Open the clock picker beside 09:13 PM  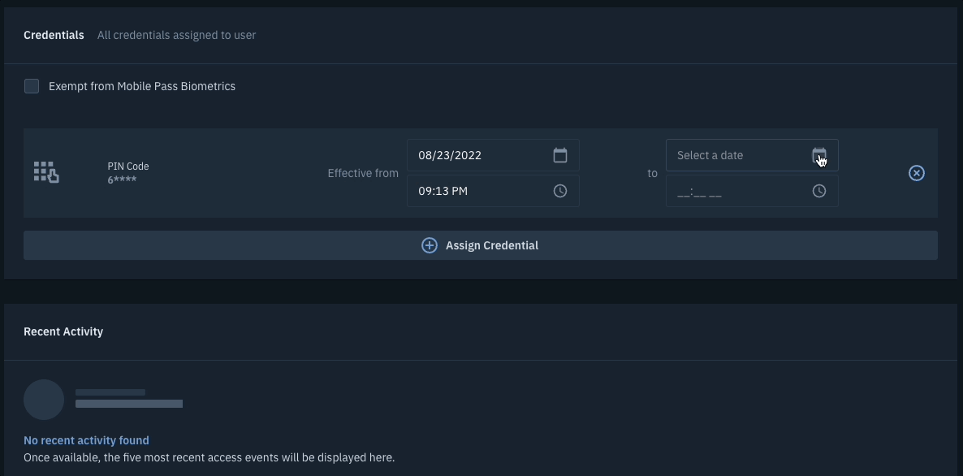560,190
